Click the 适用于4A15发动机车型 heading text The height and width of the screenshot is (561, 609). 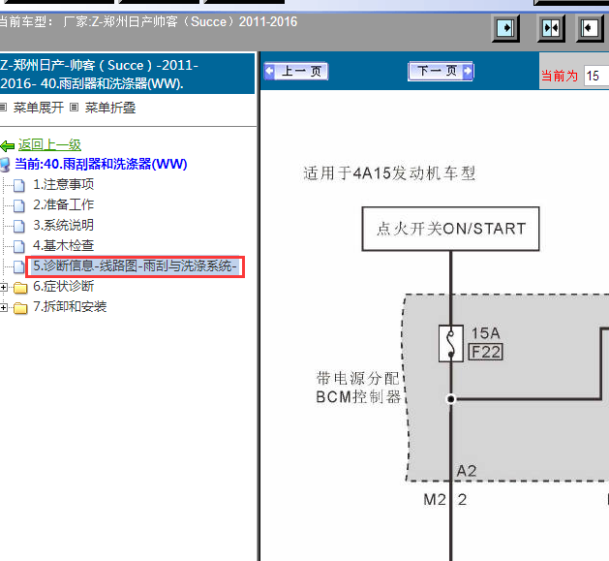coord(389,173)
